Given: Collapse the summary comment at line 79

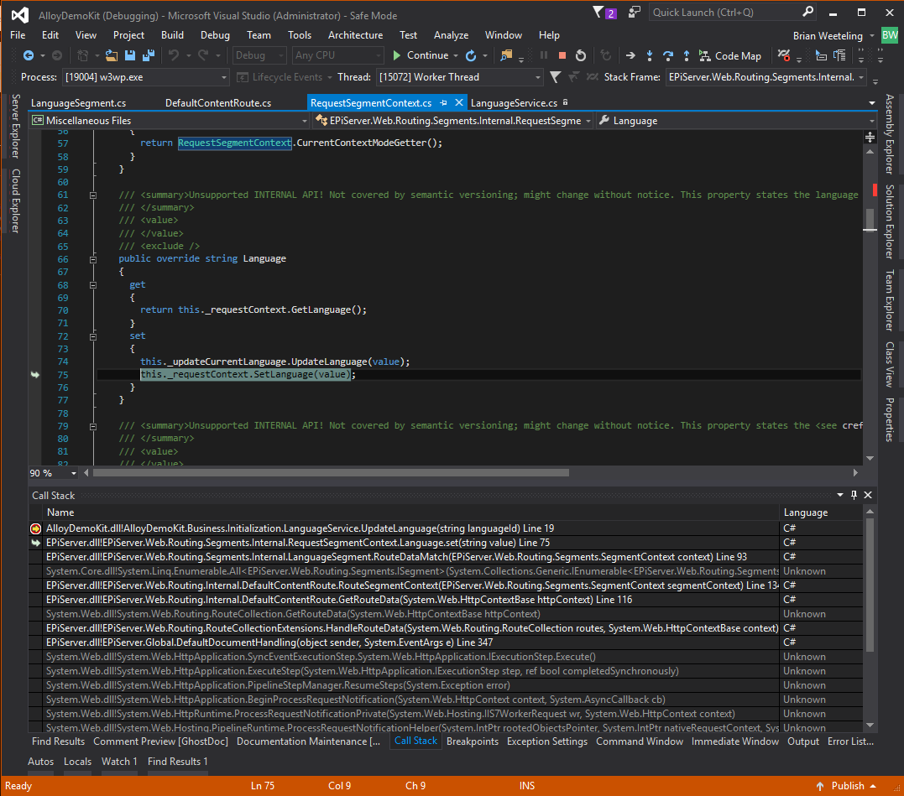Looking at the screenshot, I should (x=93, y=426).
